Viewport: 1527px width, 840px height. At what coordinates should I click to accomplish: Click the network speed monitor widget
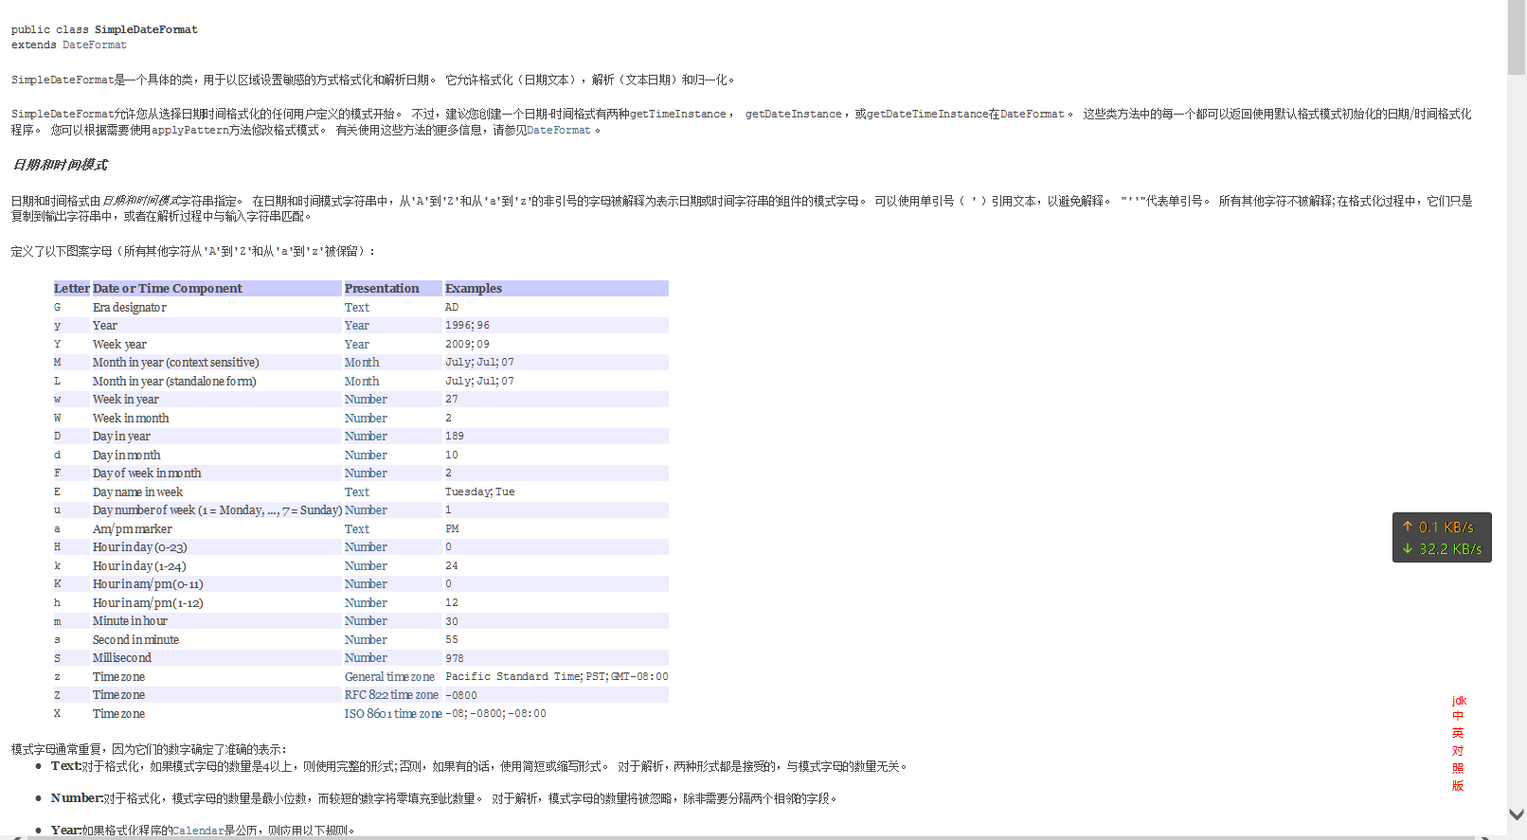click(x=1442, y=538)
